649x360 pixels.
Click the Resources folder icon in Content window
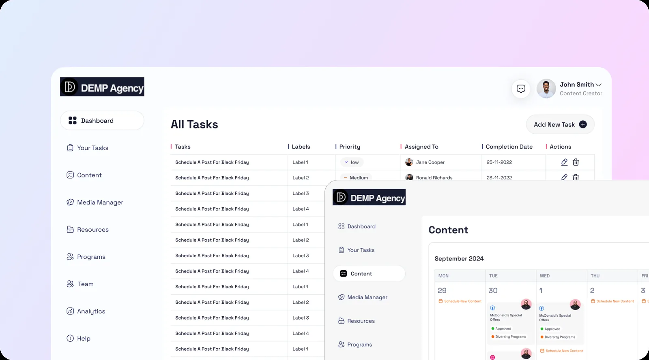(342, 321)
